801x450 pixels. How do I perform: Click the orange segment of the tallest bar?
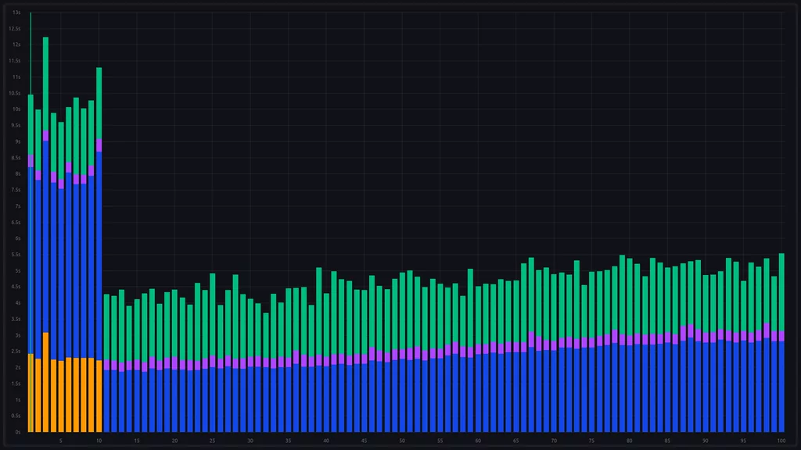[45, 383]
